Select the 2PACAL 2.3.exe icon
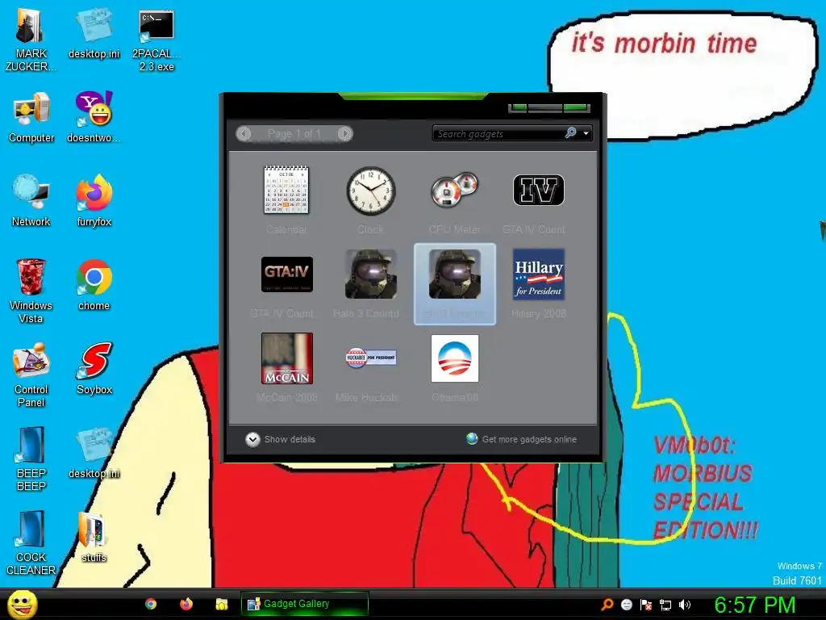This screenshot has width=826, height=620. point(156,40)
